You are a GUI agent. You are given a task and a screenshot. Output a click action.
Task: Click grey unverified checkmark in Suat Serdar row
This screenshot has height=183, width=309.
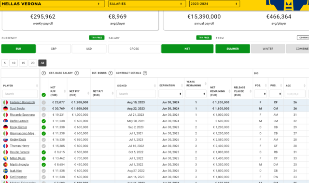coord(44,109)
